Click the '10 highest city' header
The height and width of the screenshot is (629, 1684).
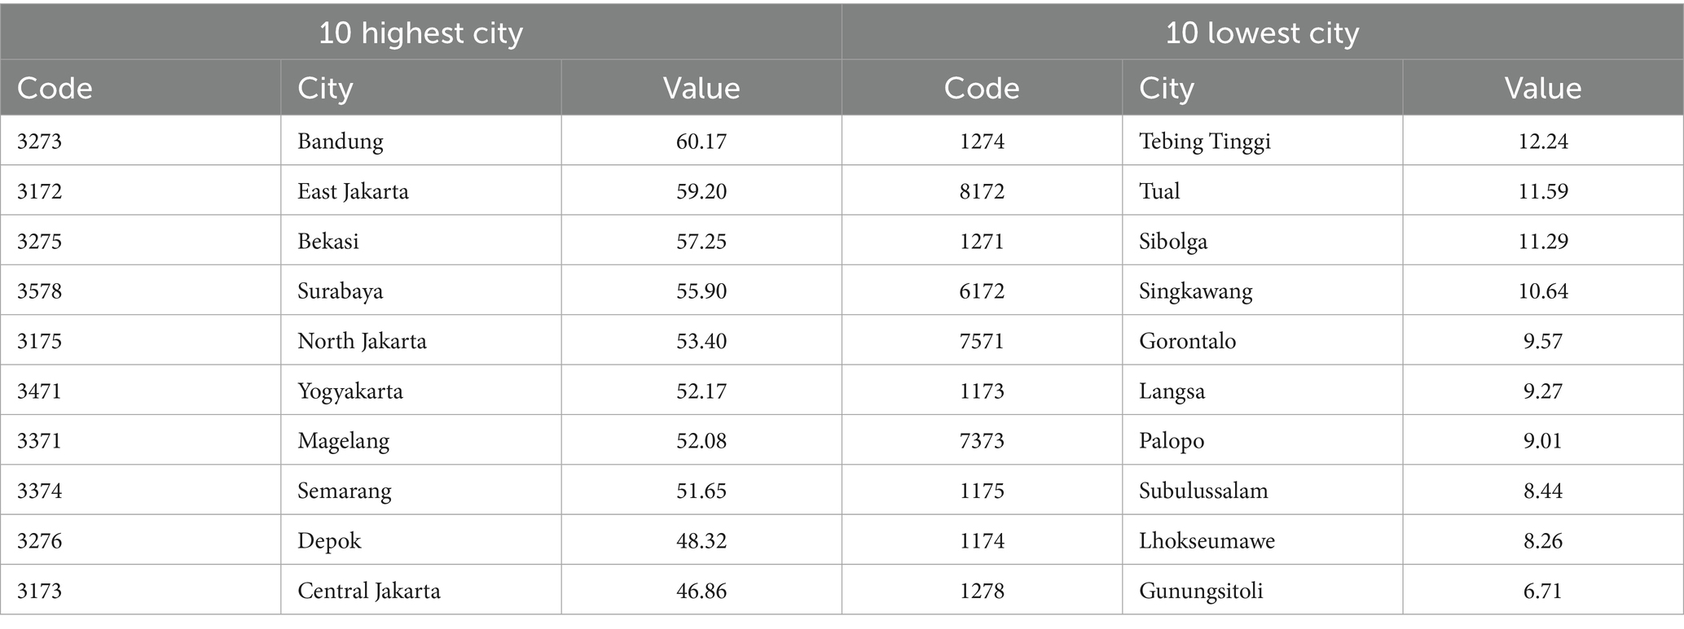[420, 33]
